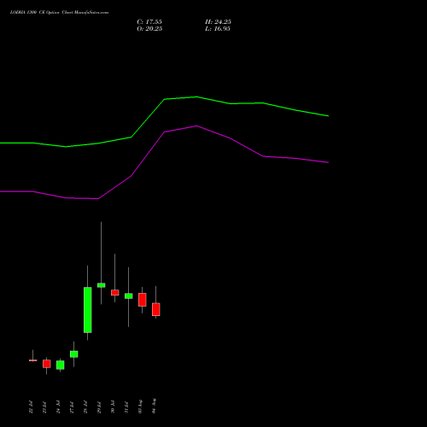427x427 pixels.
Task: Select the 29 Jul date label
Action: [99, 407]
